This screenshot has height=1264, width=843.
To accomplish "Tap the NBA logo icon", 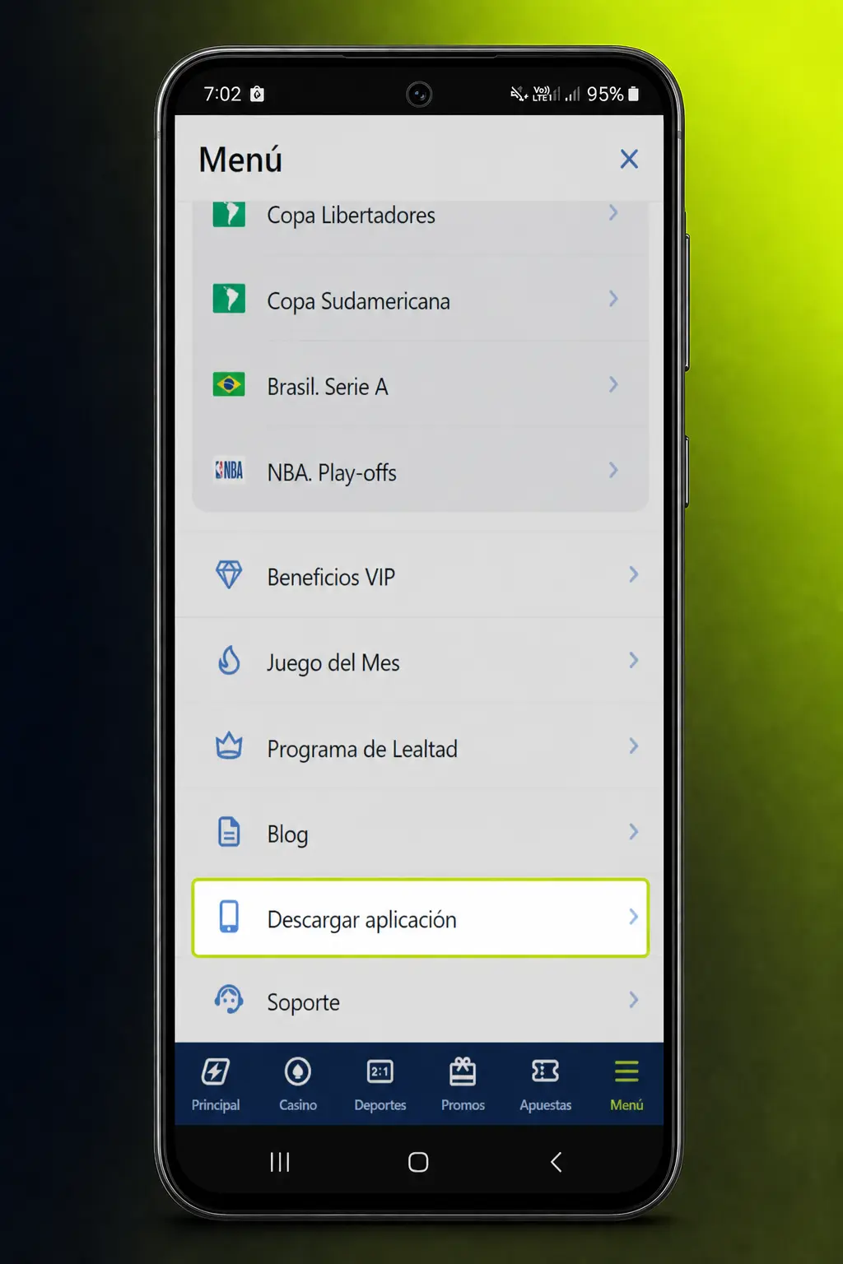I will tap(229, 470).
